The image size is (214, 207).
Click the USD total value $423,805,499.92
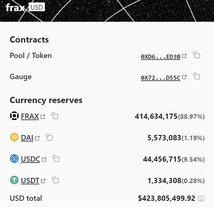(x=166, y=198)
